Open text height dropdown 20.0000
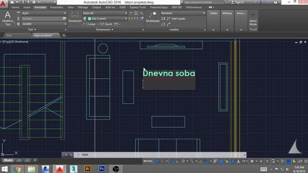Image resolution: width=308 pixels, height=173 pixels. pos(44,24)
